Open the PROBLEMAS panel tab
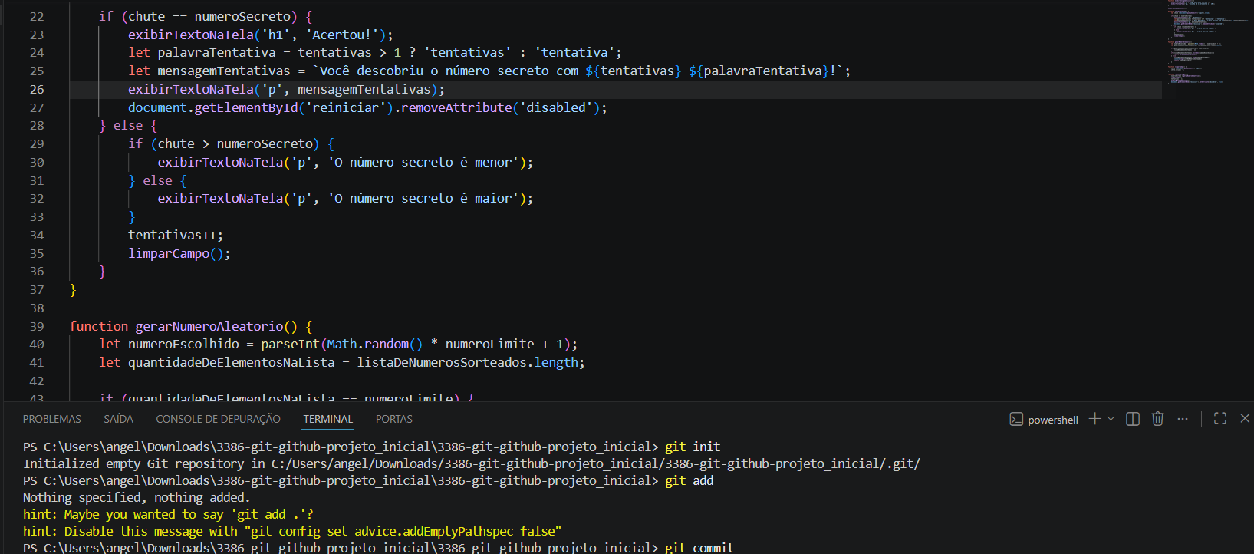Viewport: 1254px width, 554px height. point(51,419)
